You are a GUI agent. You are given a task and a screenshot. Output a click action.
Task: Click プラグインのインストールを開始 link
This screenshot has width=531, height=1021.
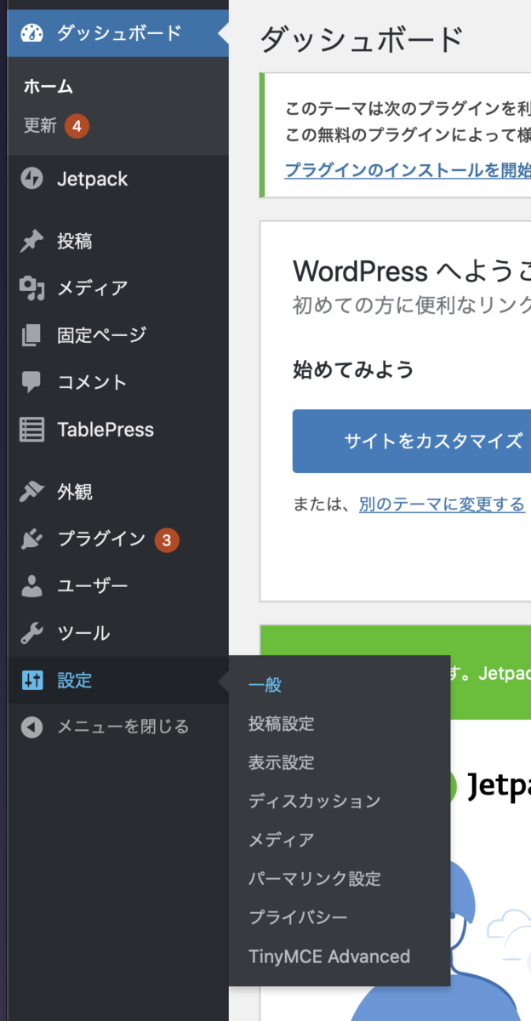coord(408,169)
